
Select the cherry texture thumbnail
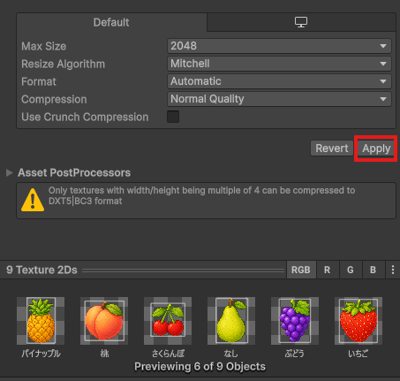tap(168, 321)
